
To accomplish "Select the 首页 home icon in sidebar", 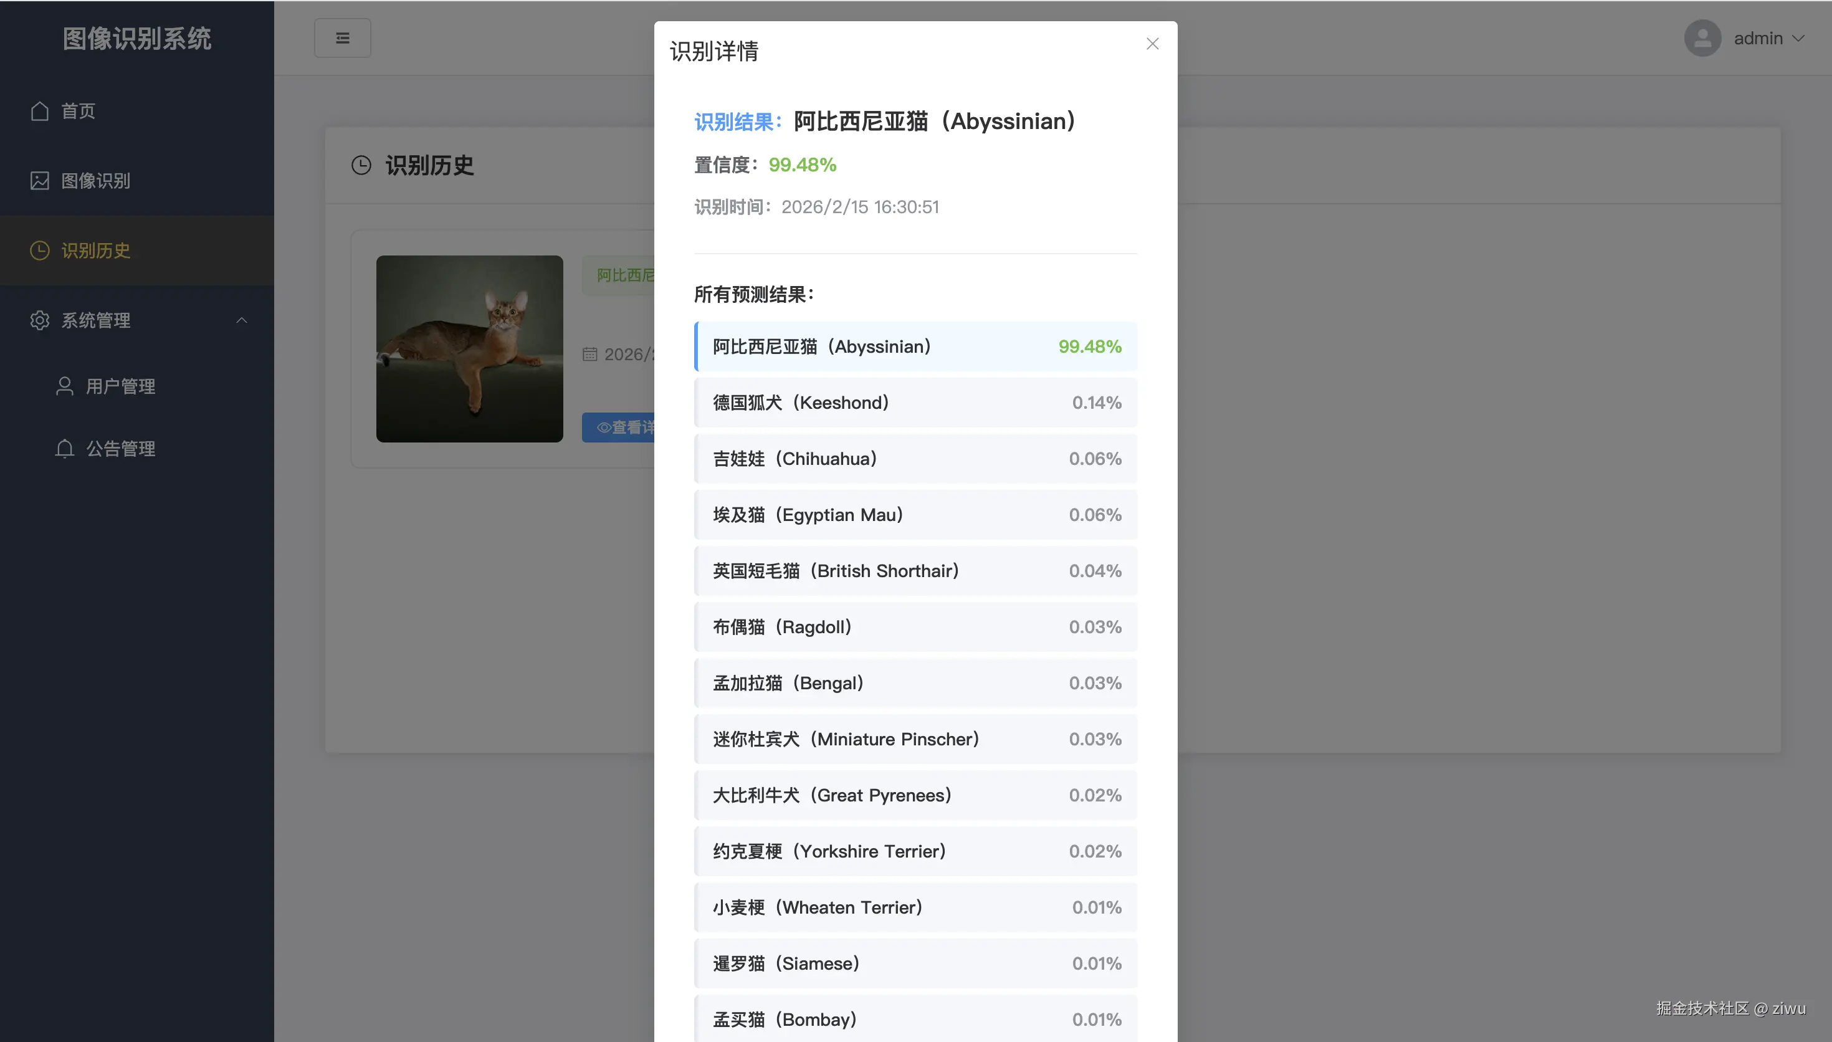I will (39, 111).
